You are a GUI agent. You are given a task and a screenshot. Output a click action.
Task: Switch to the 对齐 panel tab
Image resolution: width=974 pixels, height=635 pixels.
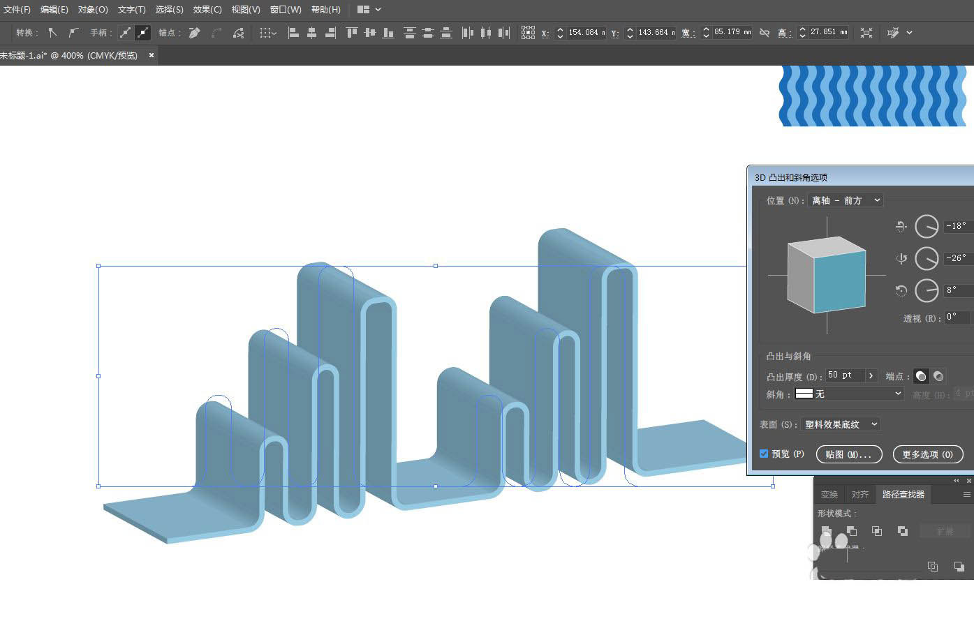[860, 494]
